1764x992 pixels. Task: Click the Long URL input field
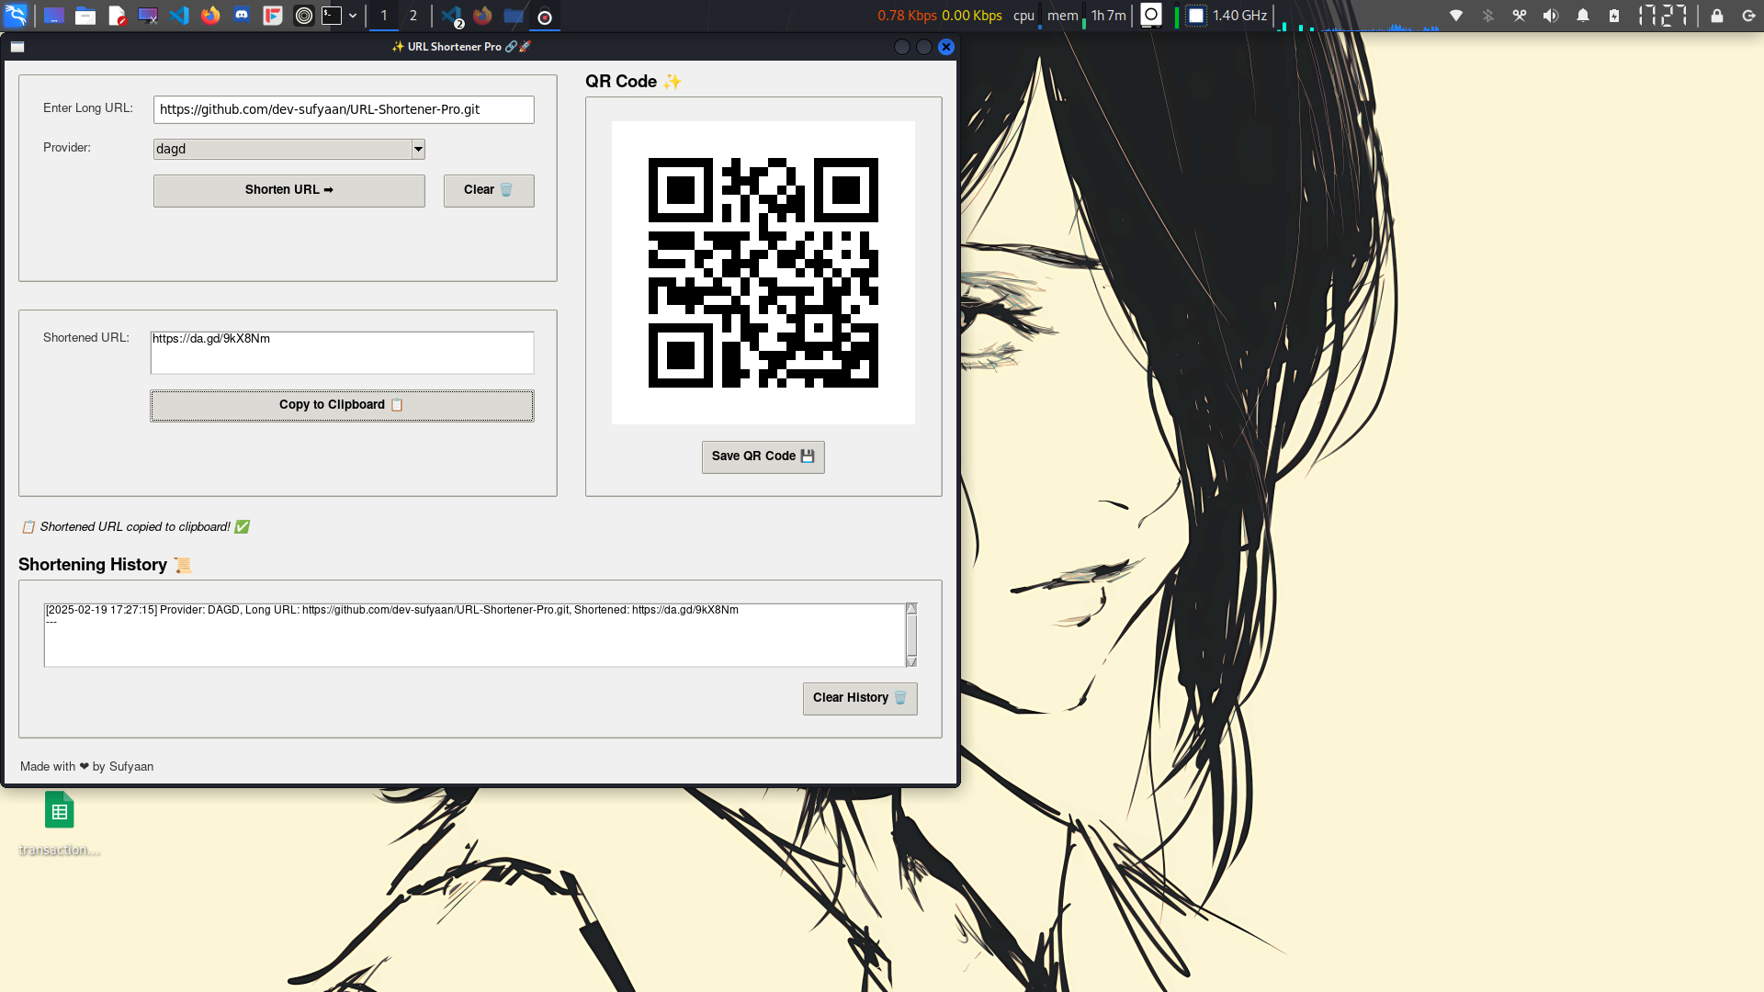pyautogui.click(x=345, y=109)
